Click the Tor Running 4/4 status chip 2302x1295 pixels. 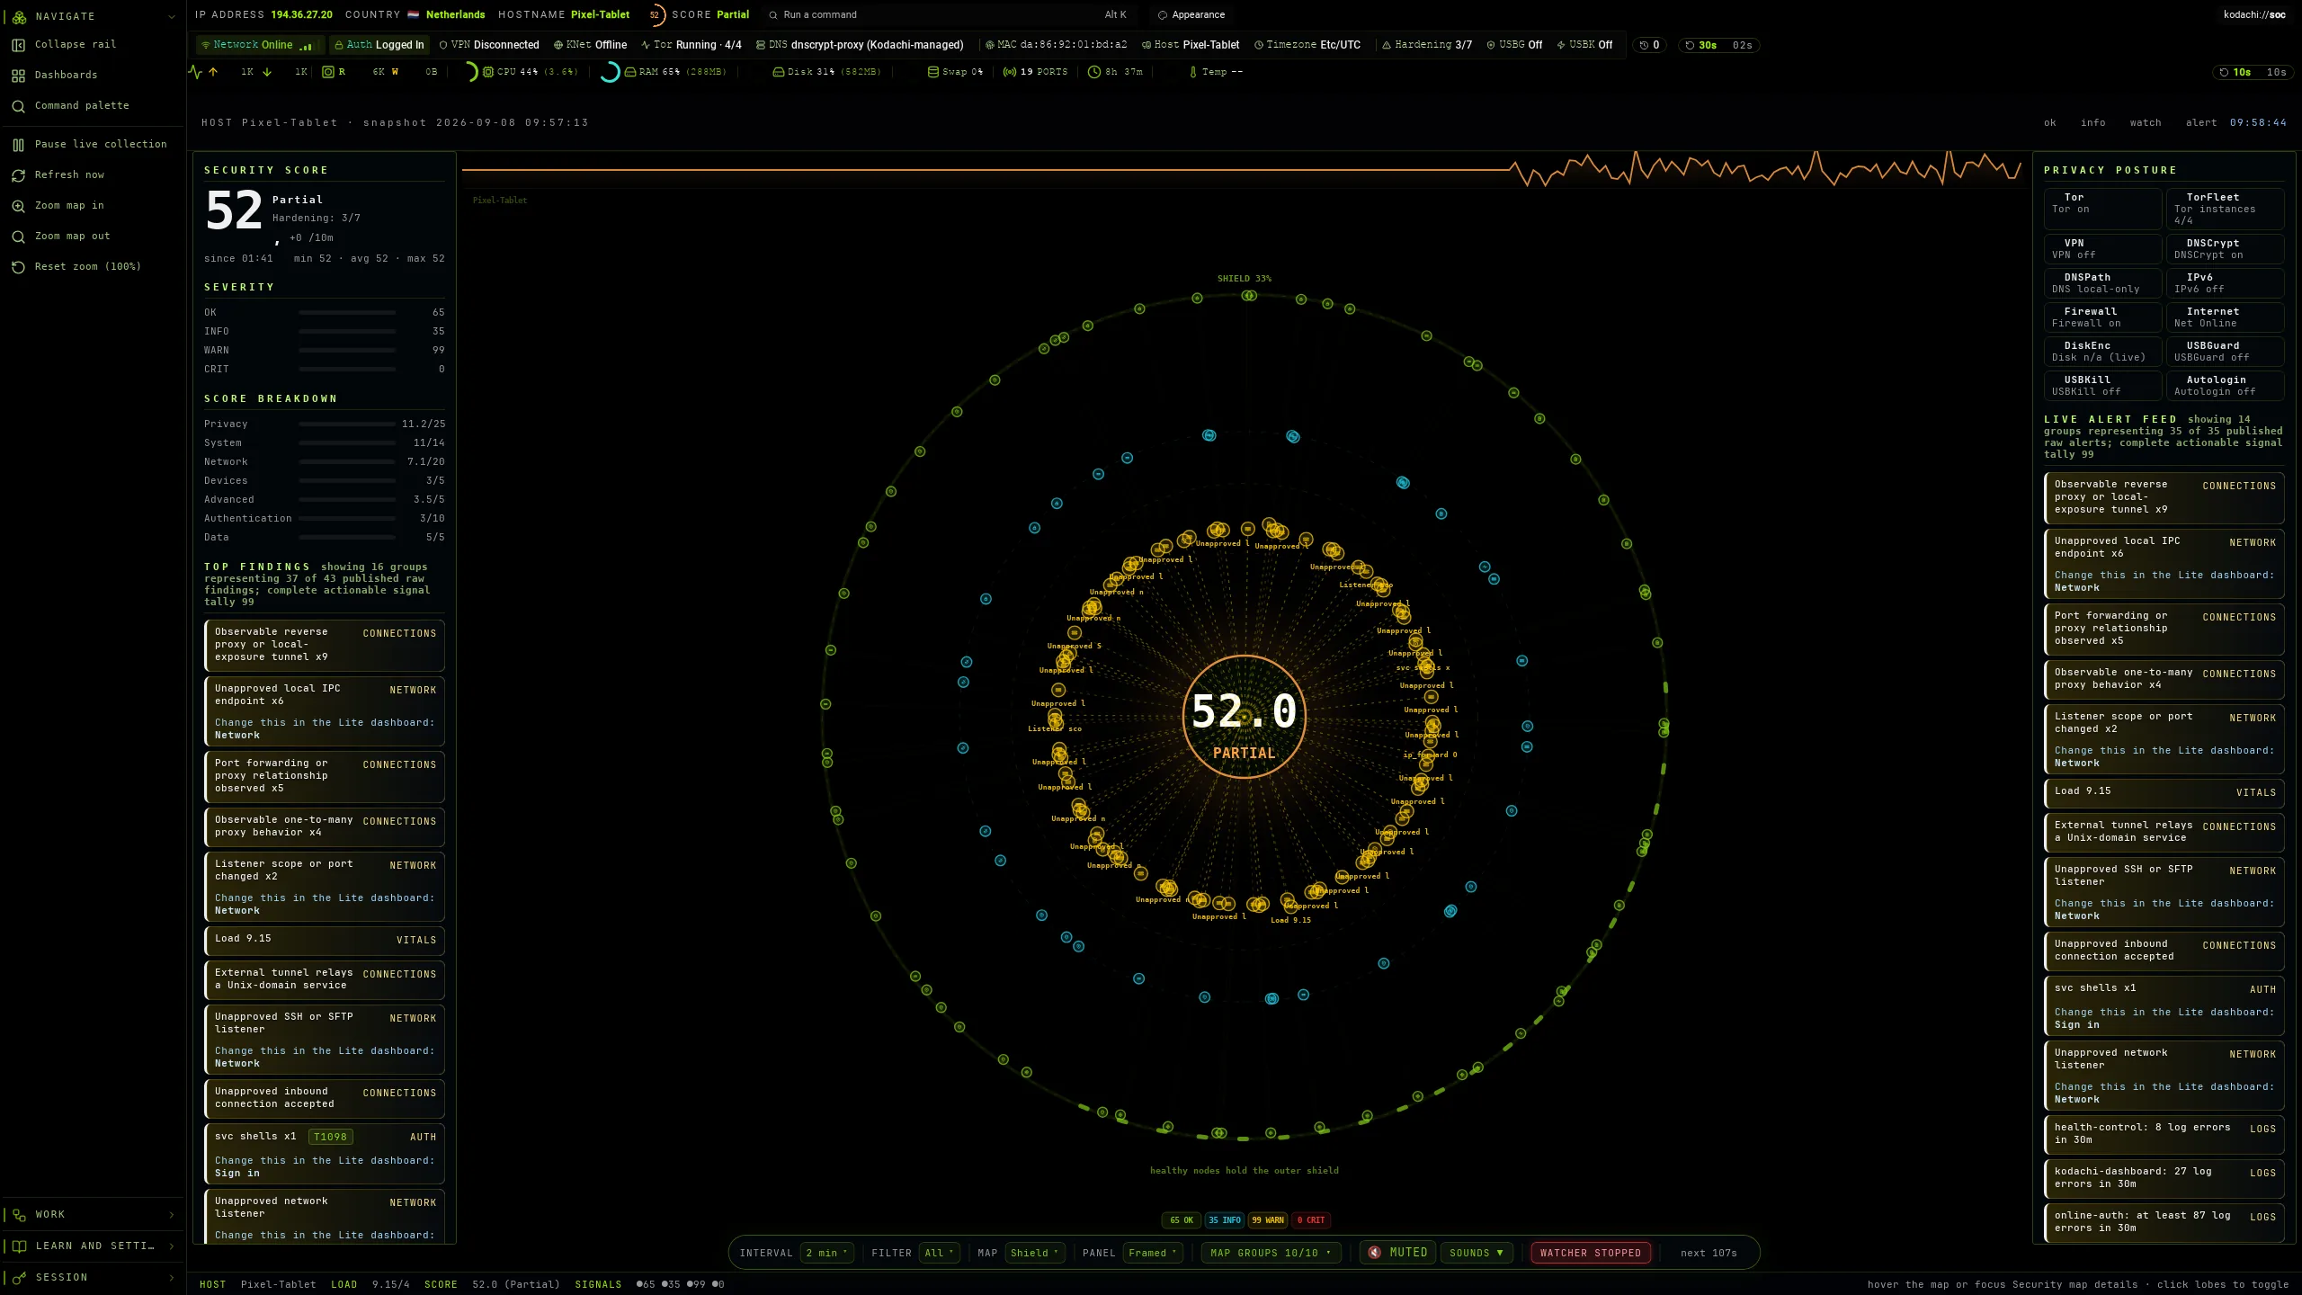(691, 45)
